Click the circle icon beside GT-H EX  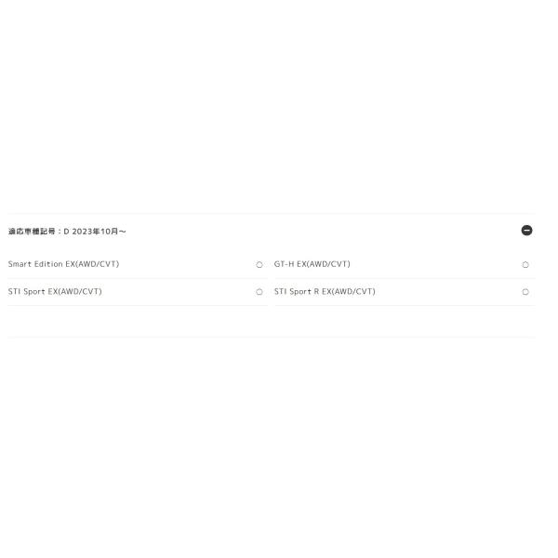[525, 265]
